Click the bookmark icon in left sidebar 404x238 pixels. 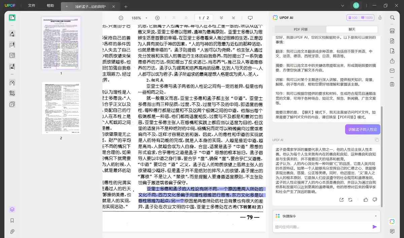click(x=12, y=220)
